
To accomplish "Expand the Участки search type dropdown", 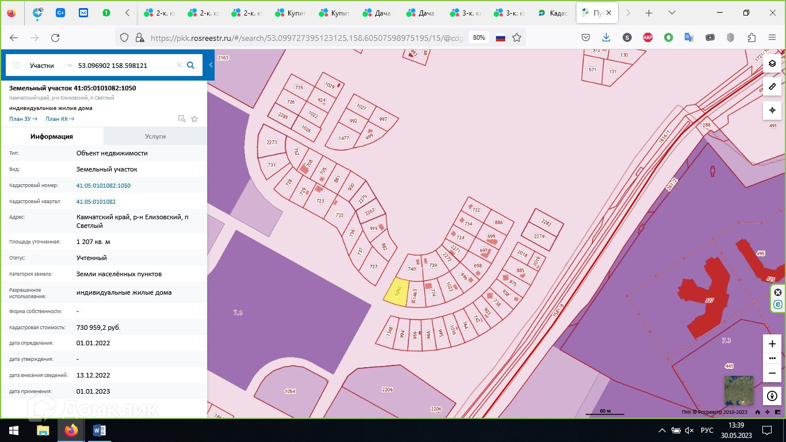I will coord(70,66).
